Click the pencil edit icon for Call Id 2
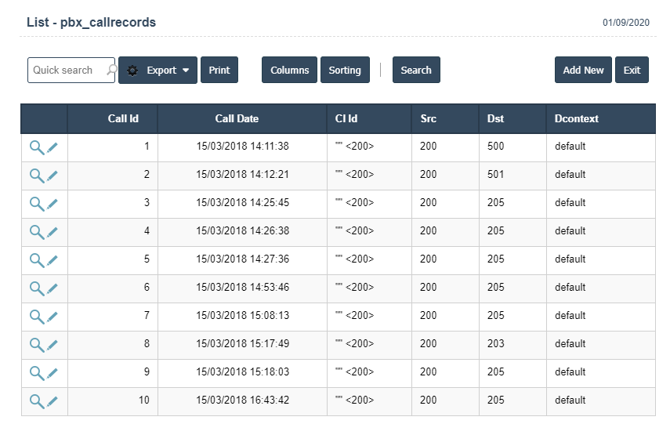The height and width of the screenshot is (424, 670). (53, 176)
